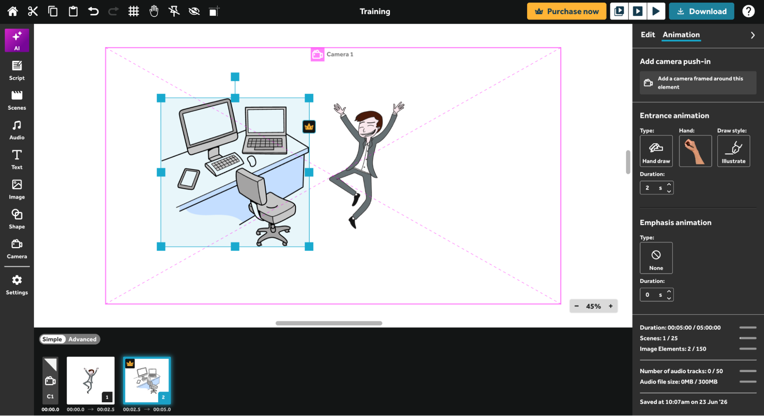Open the Scenes panel
The height and width of the screenshot is (416, 764).
[x=17, y=101]
